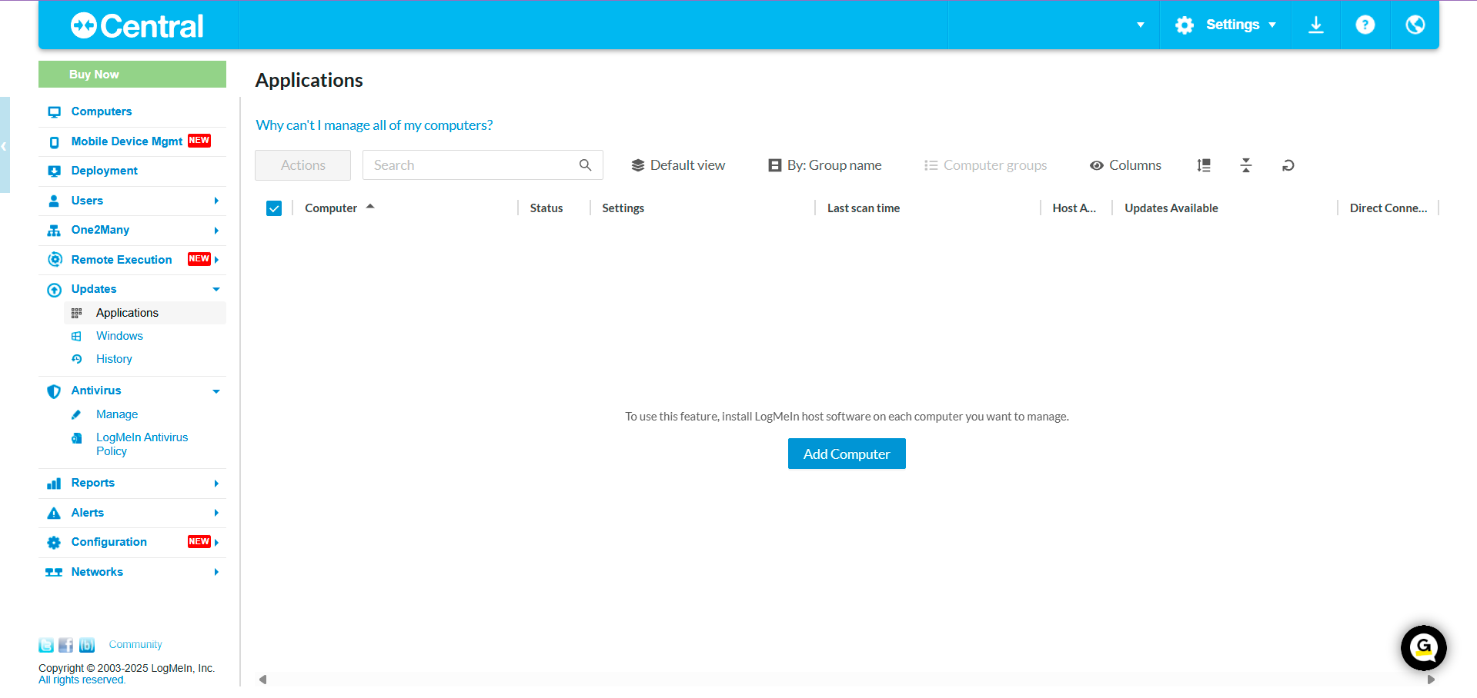This screenshot has height=698, width=1477.
Task: Click the Antivirus shield icon
Action: (54, 391)
